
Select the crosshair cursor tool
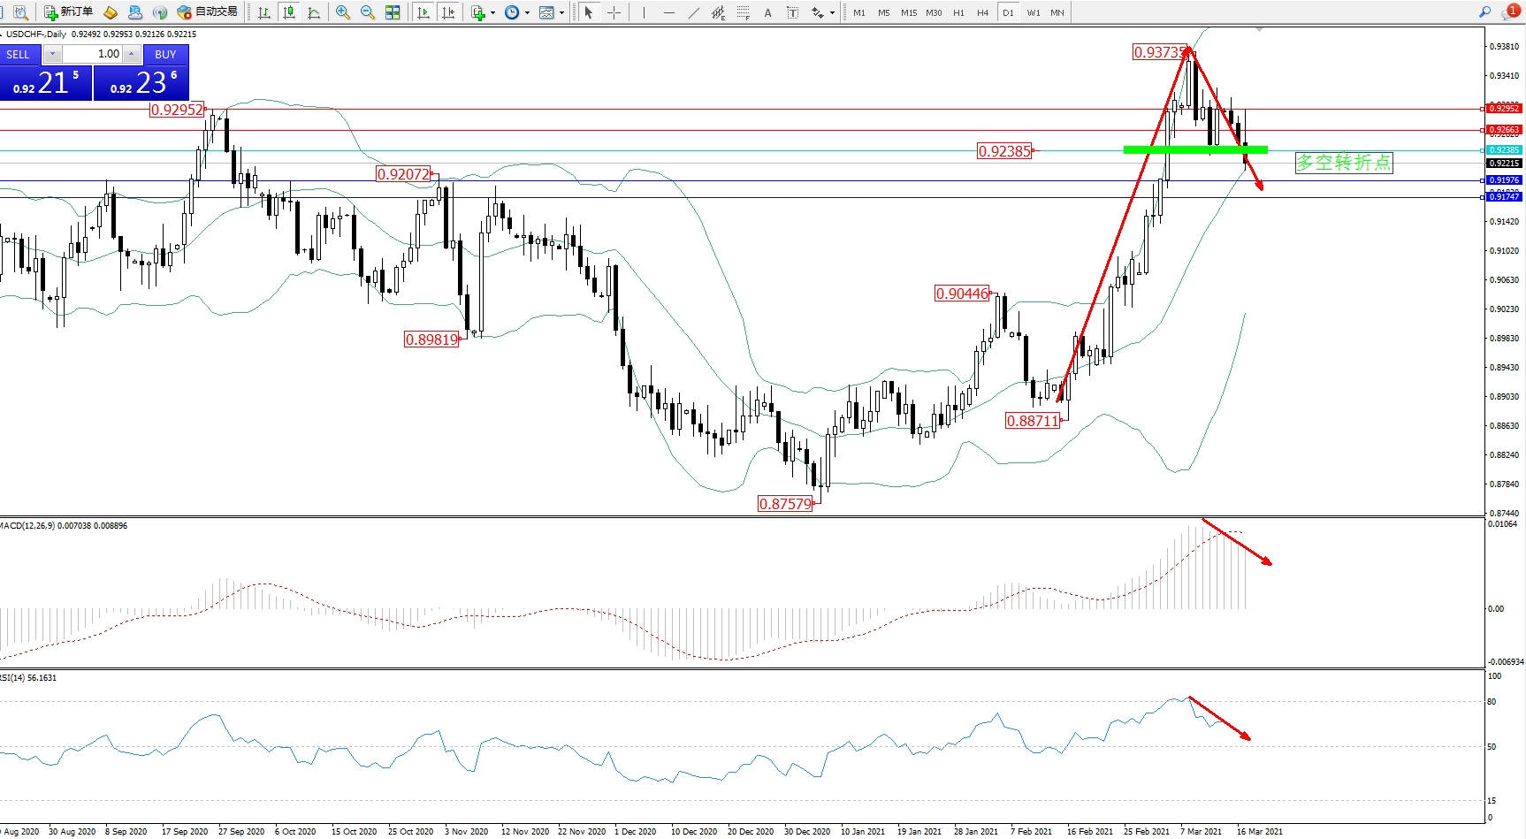[614, 12]
